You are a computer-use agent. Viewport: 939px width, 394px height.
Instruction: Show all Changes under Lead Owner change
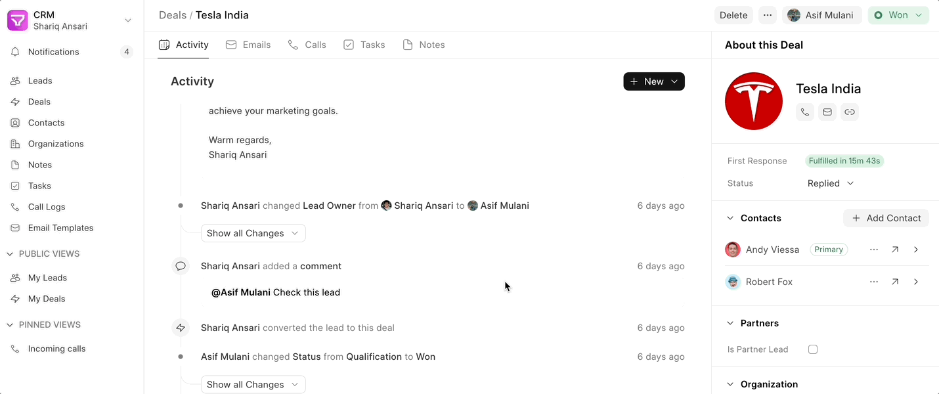pyautogui.click(x=253, y=233)
